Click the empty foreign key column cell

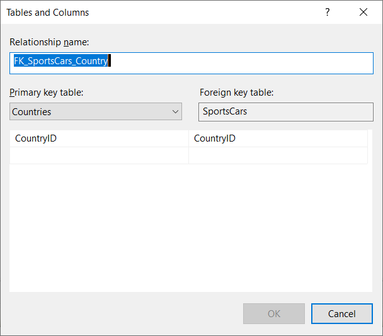(x=278, y=155)
